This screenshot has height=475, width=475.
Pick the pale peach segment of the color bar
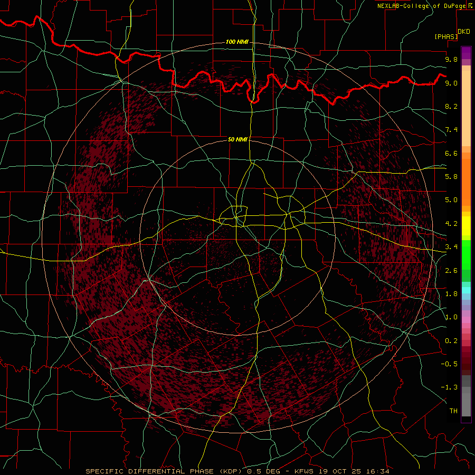coord(466,109)
